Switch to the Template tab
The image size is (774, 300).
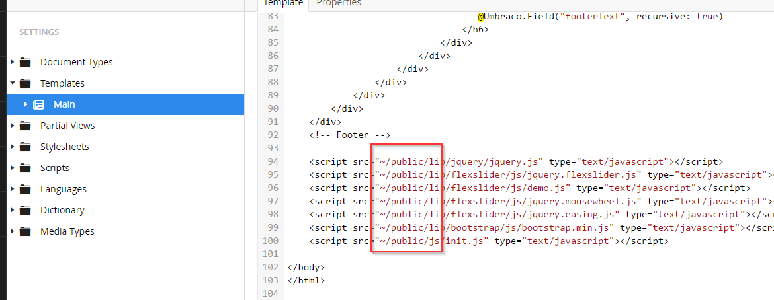(x=283, y=4)
